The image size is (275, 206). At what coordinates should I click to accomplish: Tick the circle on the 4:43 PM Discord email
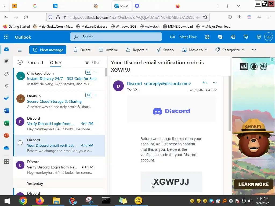[x=20, y=143]
